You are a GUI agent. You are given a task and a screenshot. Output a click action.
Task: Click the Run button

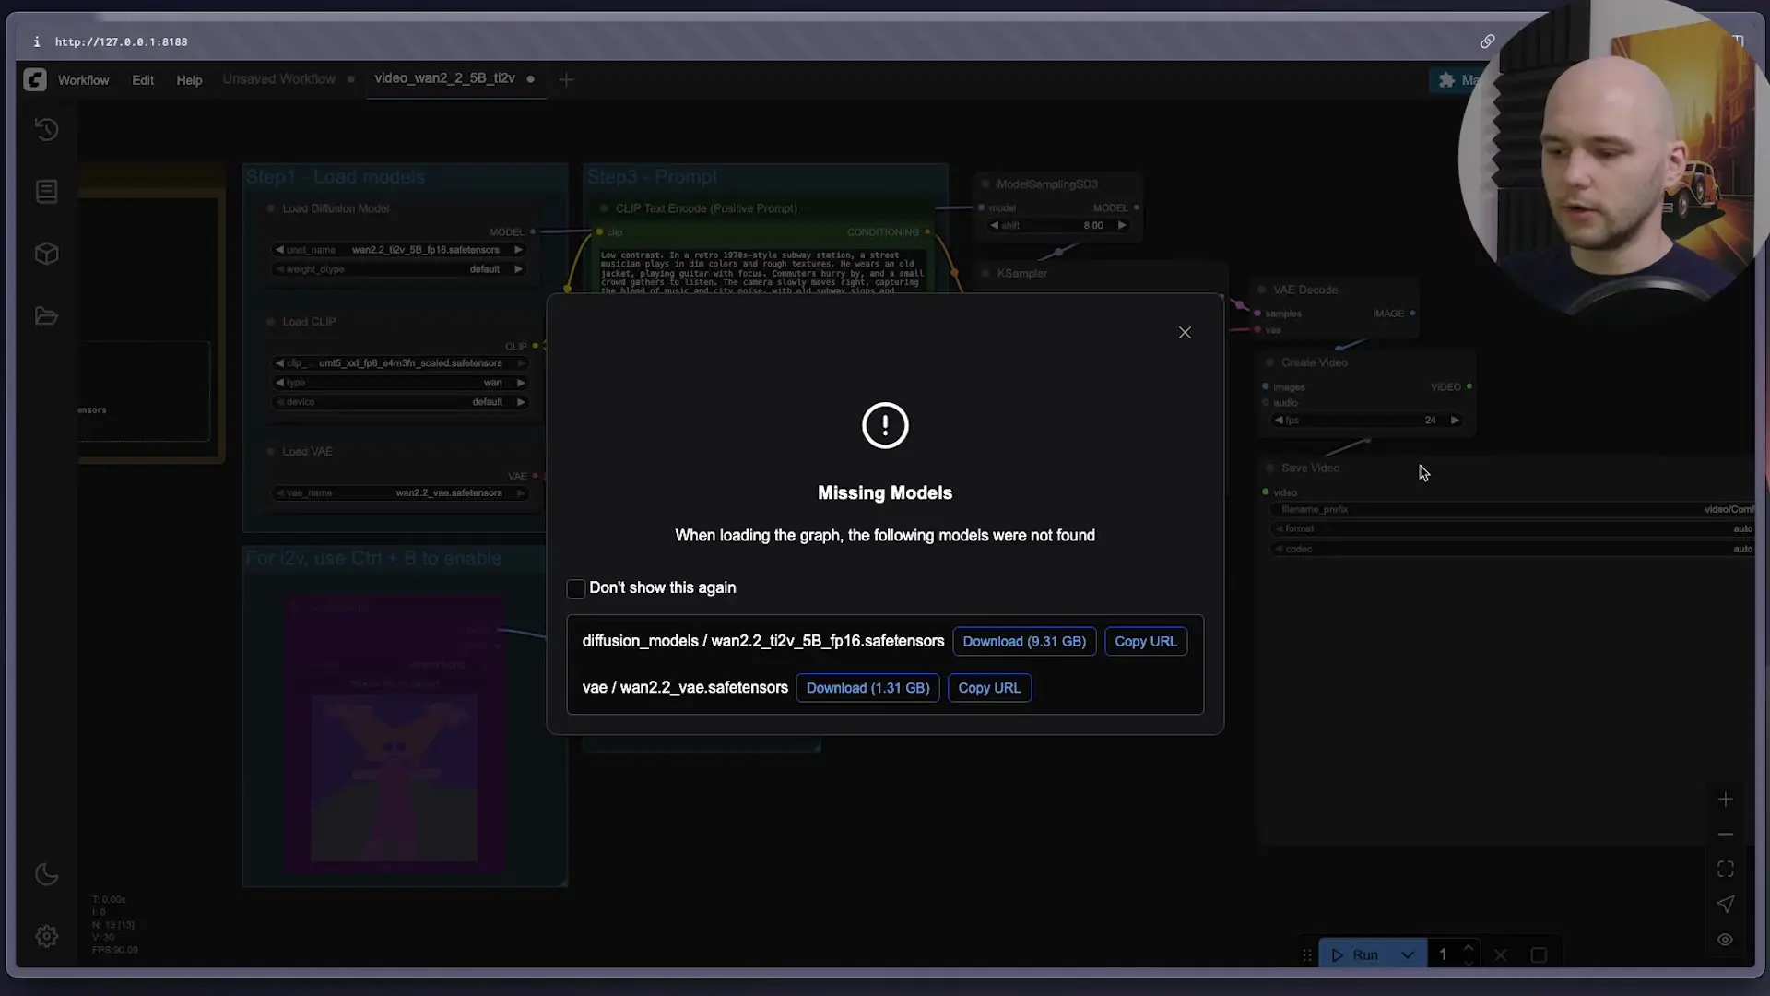coord(1355,955)
